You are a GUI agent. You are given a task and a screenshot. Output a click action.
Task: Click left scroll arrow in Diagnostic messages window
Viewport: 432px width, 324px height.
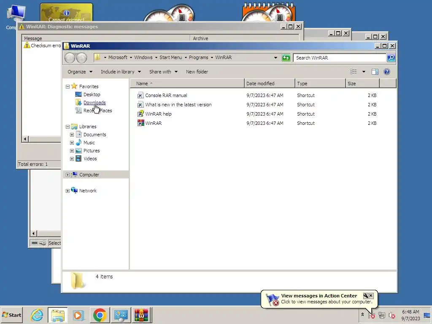point(25,139)
